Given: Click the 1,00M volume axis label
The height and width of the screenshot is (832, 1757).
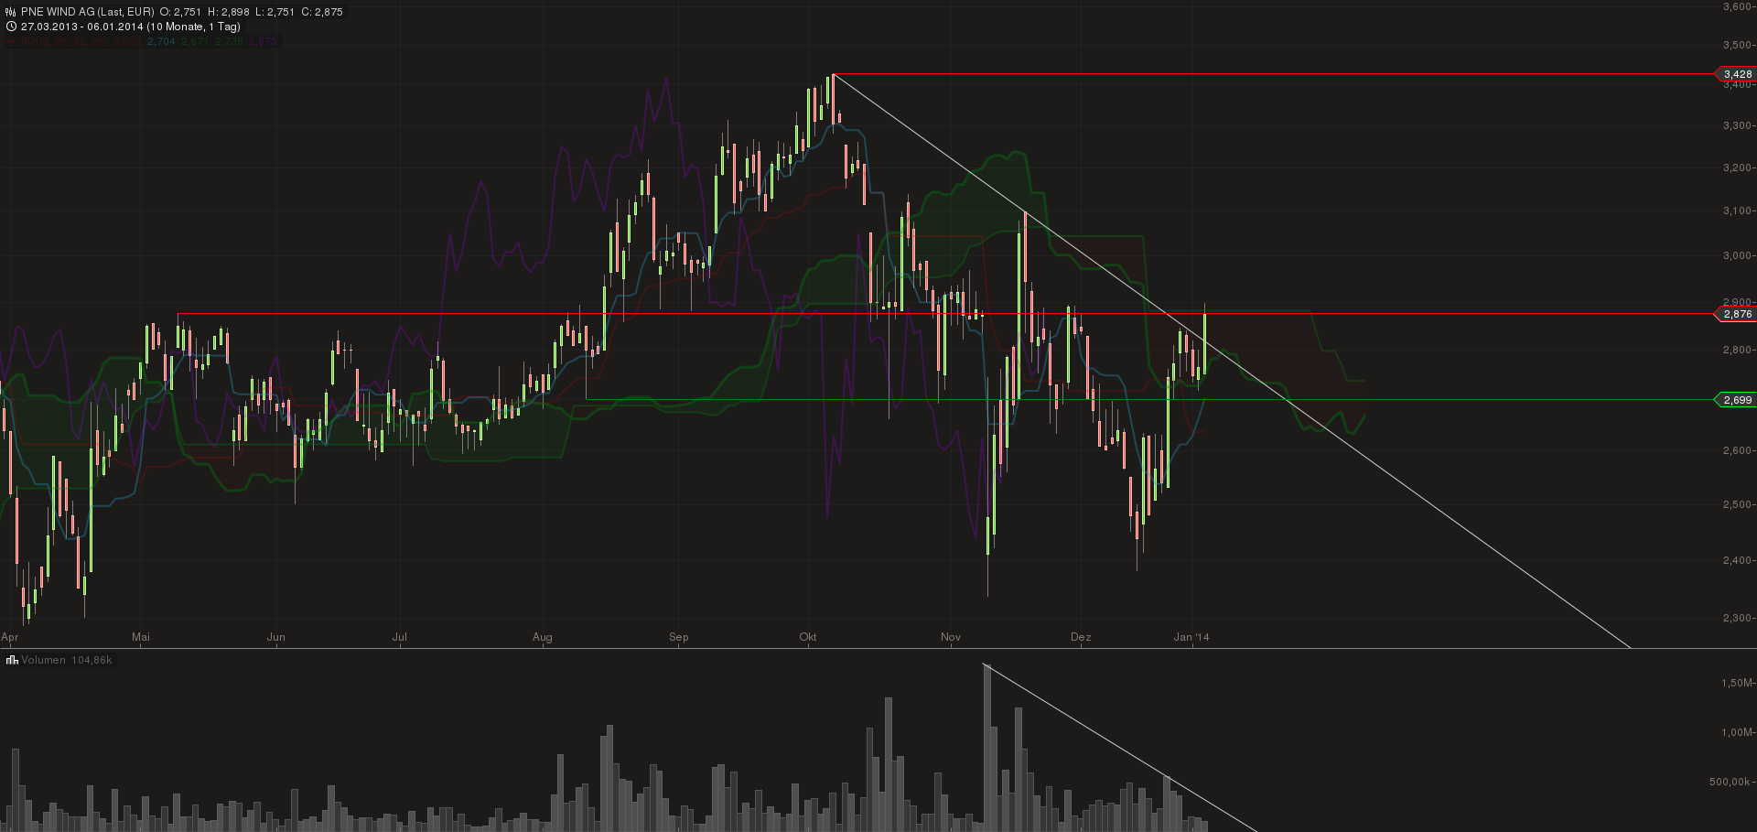Looking at the screenshot, I should [x=1737, y=732].
